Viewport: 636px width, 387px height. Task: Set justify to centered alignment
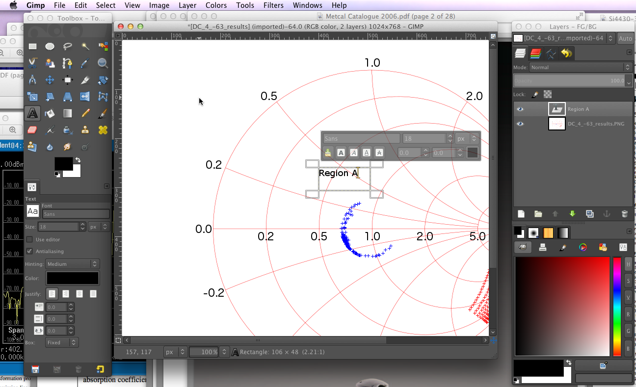click(79, 294)
